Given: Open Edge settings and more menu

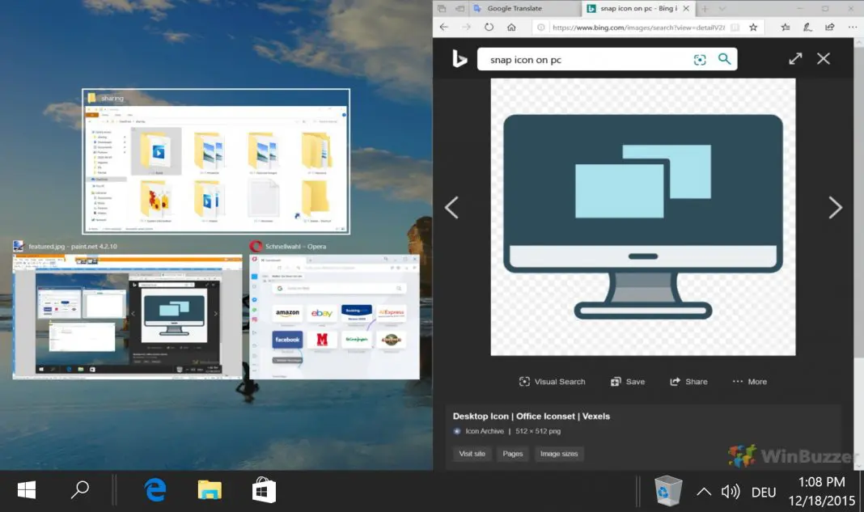Looking at the screenshot, I should 853,27.
